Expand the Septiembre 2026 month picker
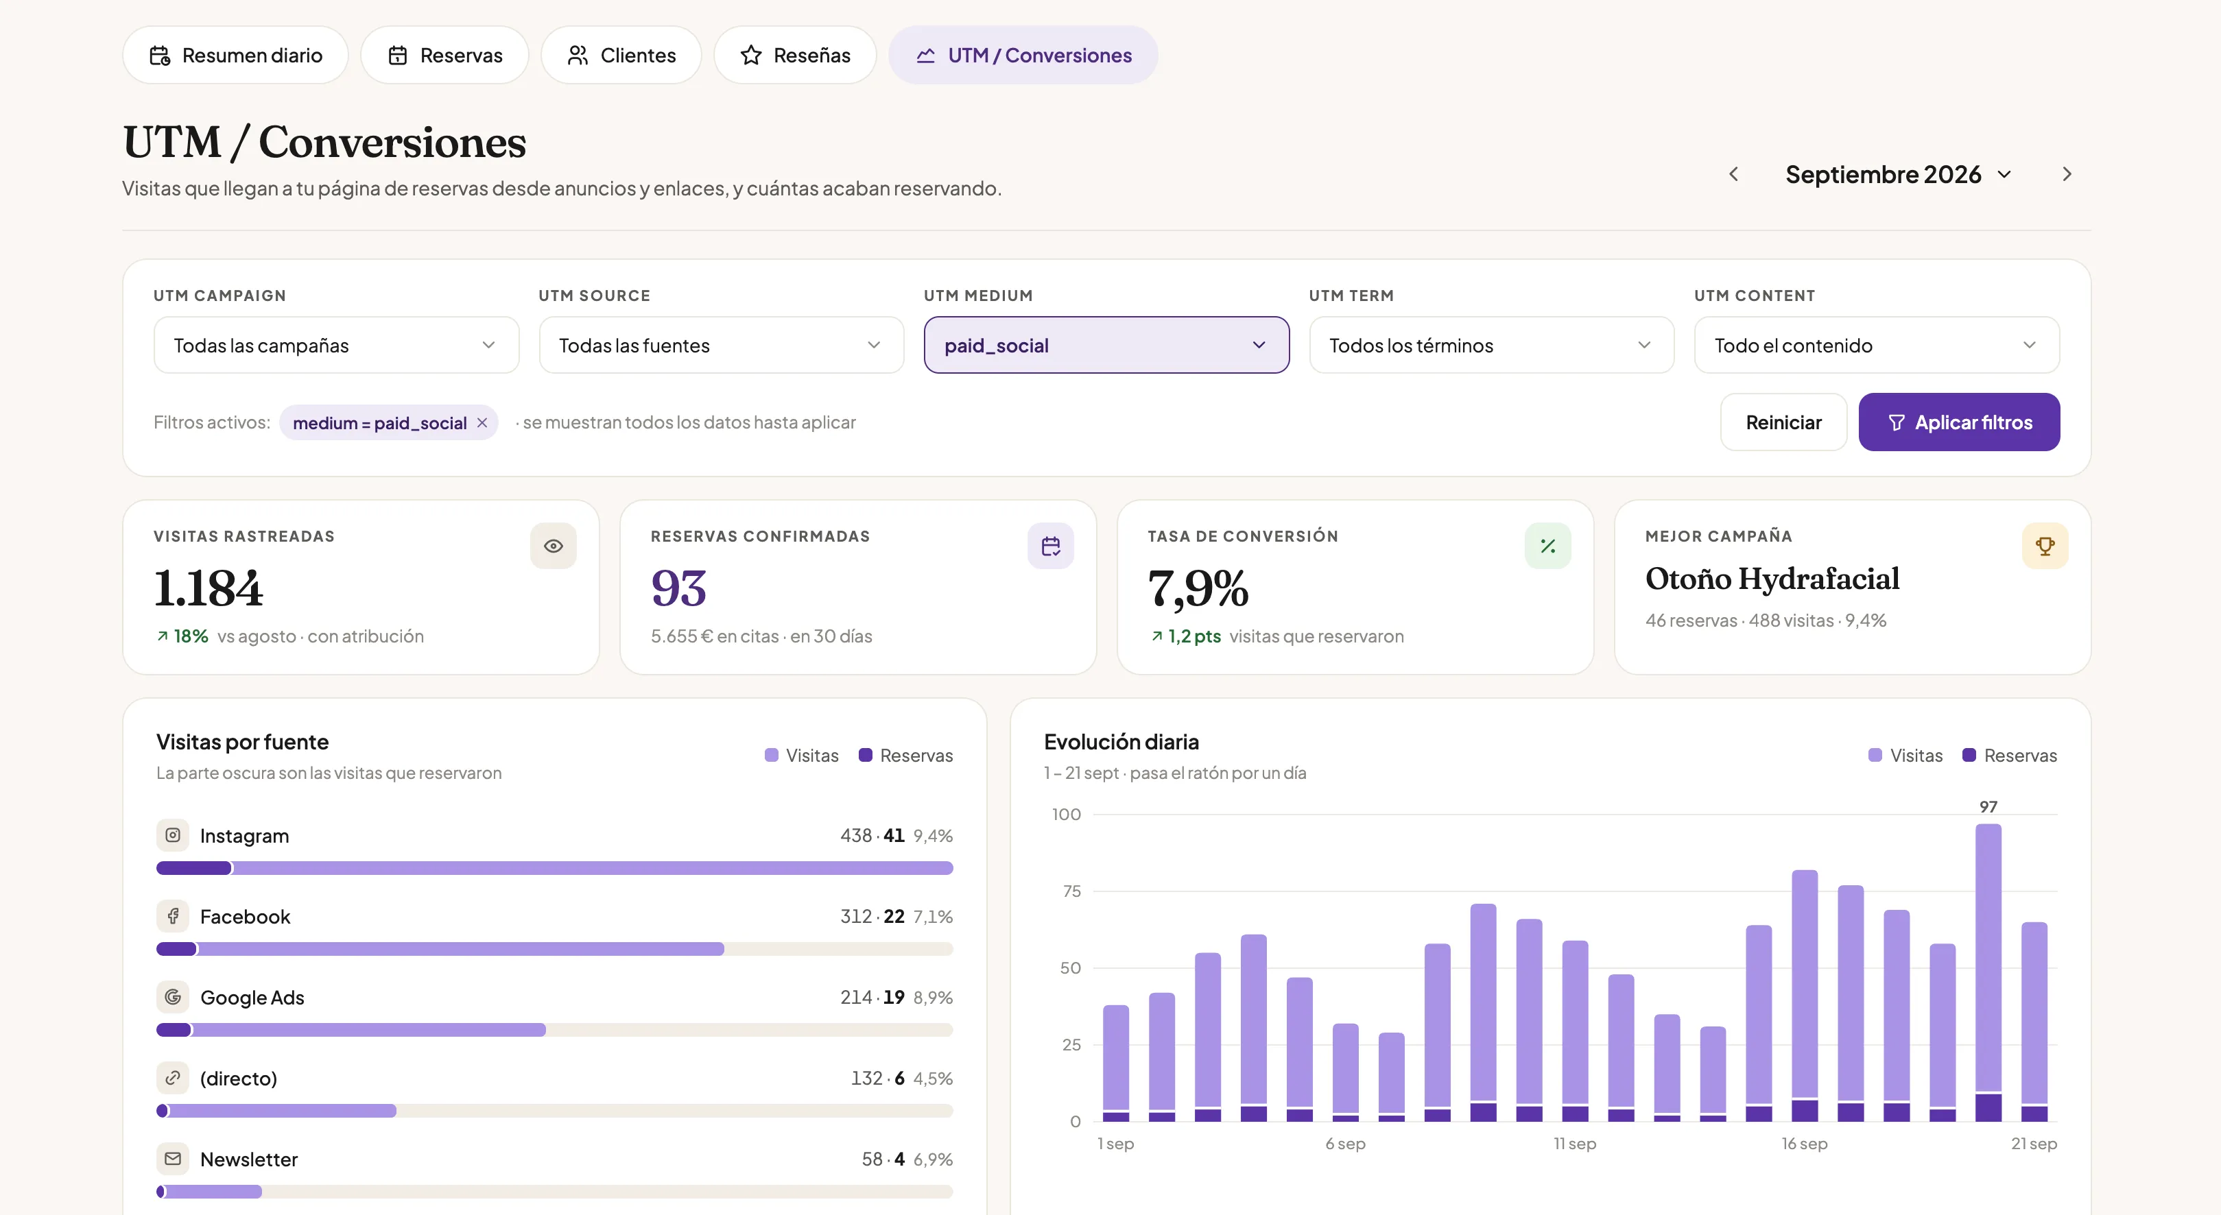This screenshot has height=1215, width=2221. 1899,174
